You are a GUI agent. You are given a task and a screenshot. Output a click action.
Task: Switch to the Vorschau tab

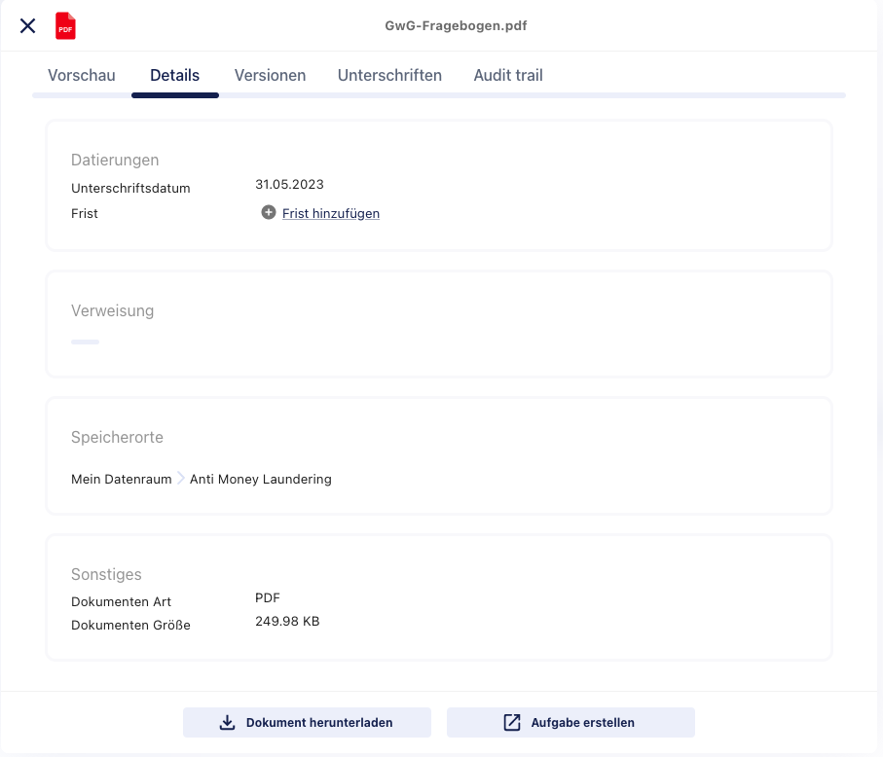click(82, 76)
